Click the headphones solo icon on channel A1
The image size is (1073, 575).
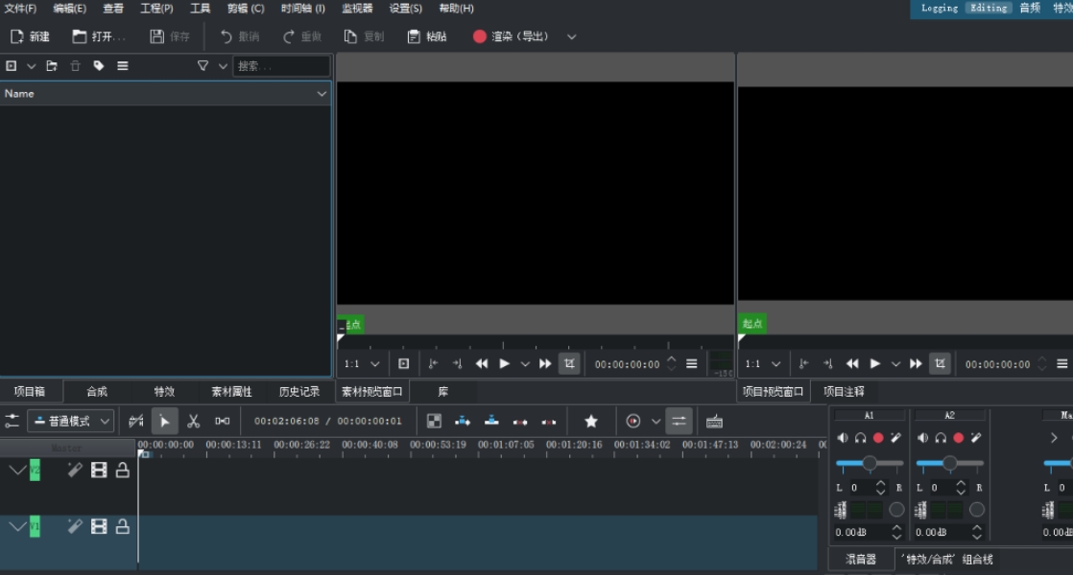(861, 438)
